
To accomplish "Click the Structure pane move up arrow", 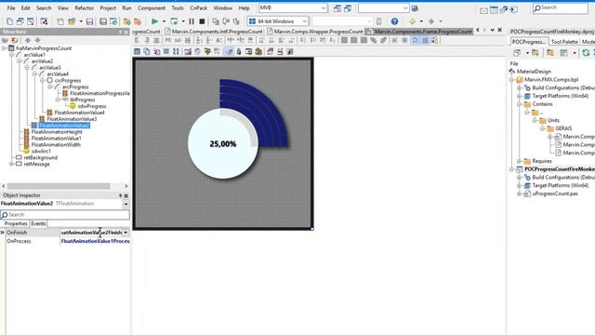I will (28, 40).
